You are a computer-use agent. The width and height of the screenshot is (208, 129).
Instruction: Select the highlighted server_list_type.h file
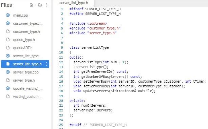pyautogui.click(x=25, y=64)
